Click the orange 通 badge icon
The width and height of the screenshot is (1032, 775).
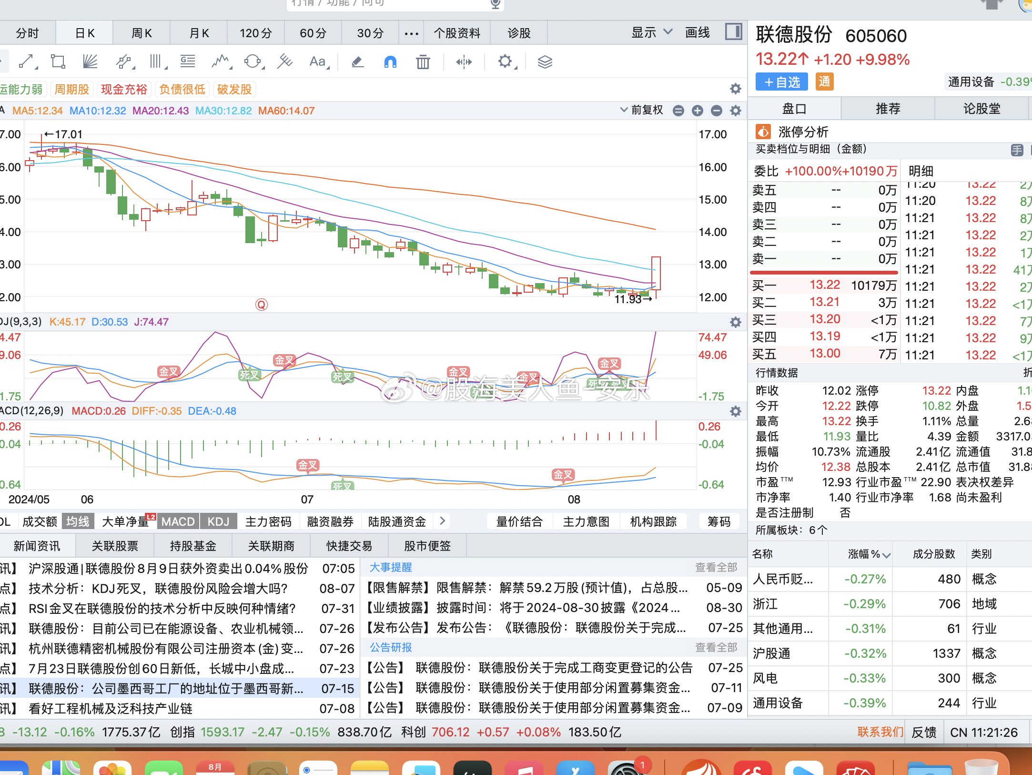click(x=824, y=82)
